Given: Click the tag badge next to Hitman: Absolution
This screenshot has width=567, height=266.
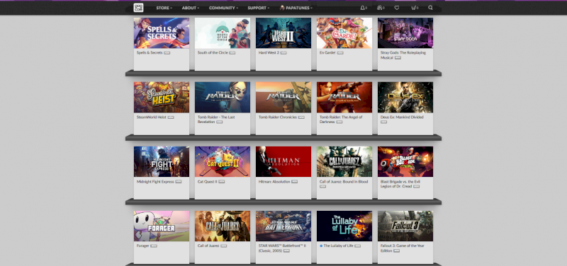Looking at the screenshot, I should click(x=294, y=182).
